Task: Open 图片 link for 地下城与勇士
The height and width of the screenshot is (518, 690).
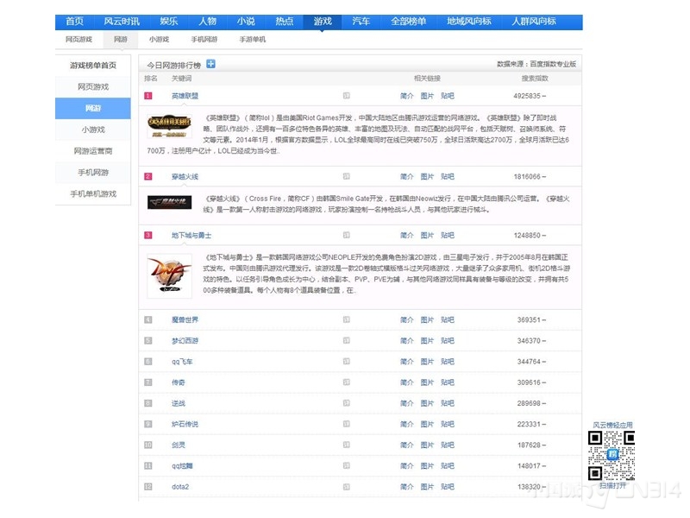Action: (427, 235)
